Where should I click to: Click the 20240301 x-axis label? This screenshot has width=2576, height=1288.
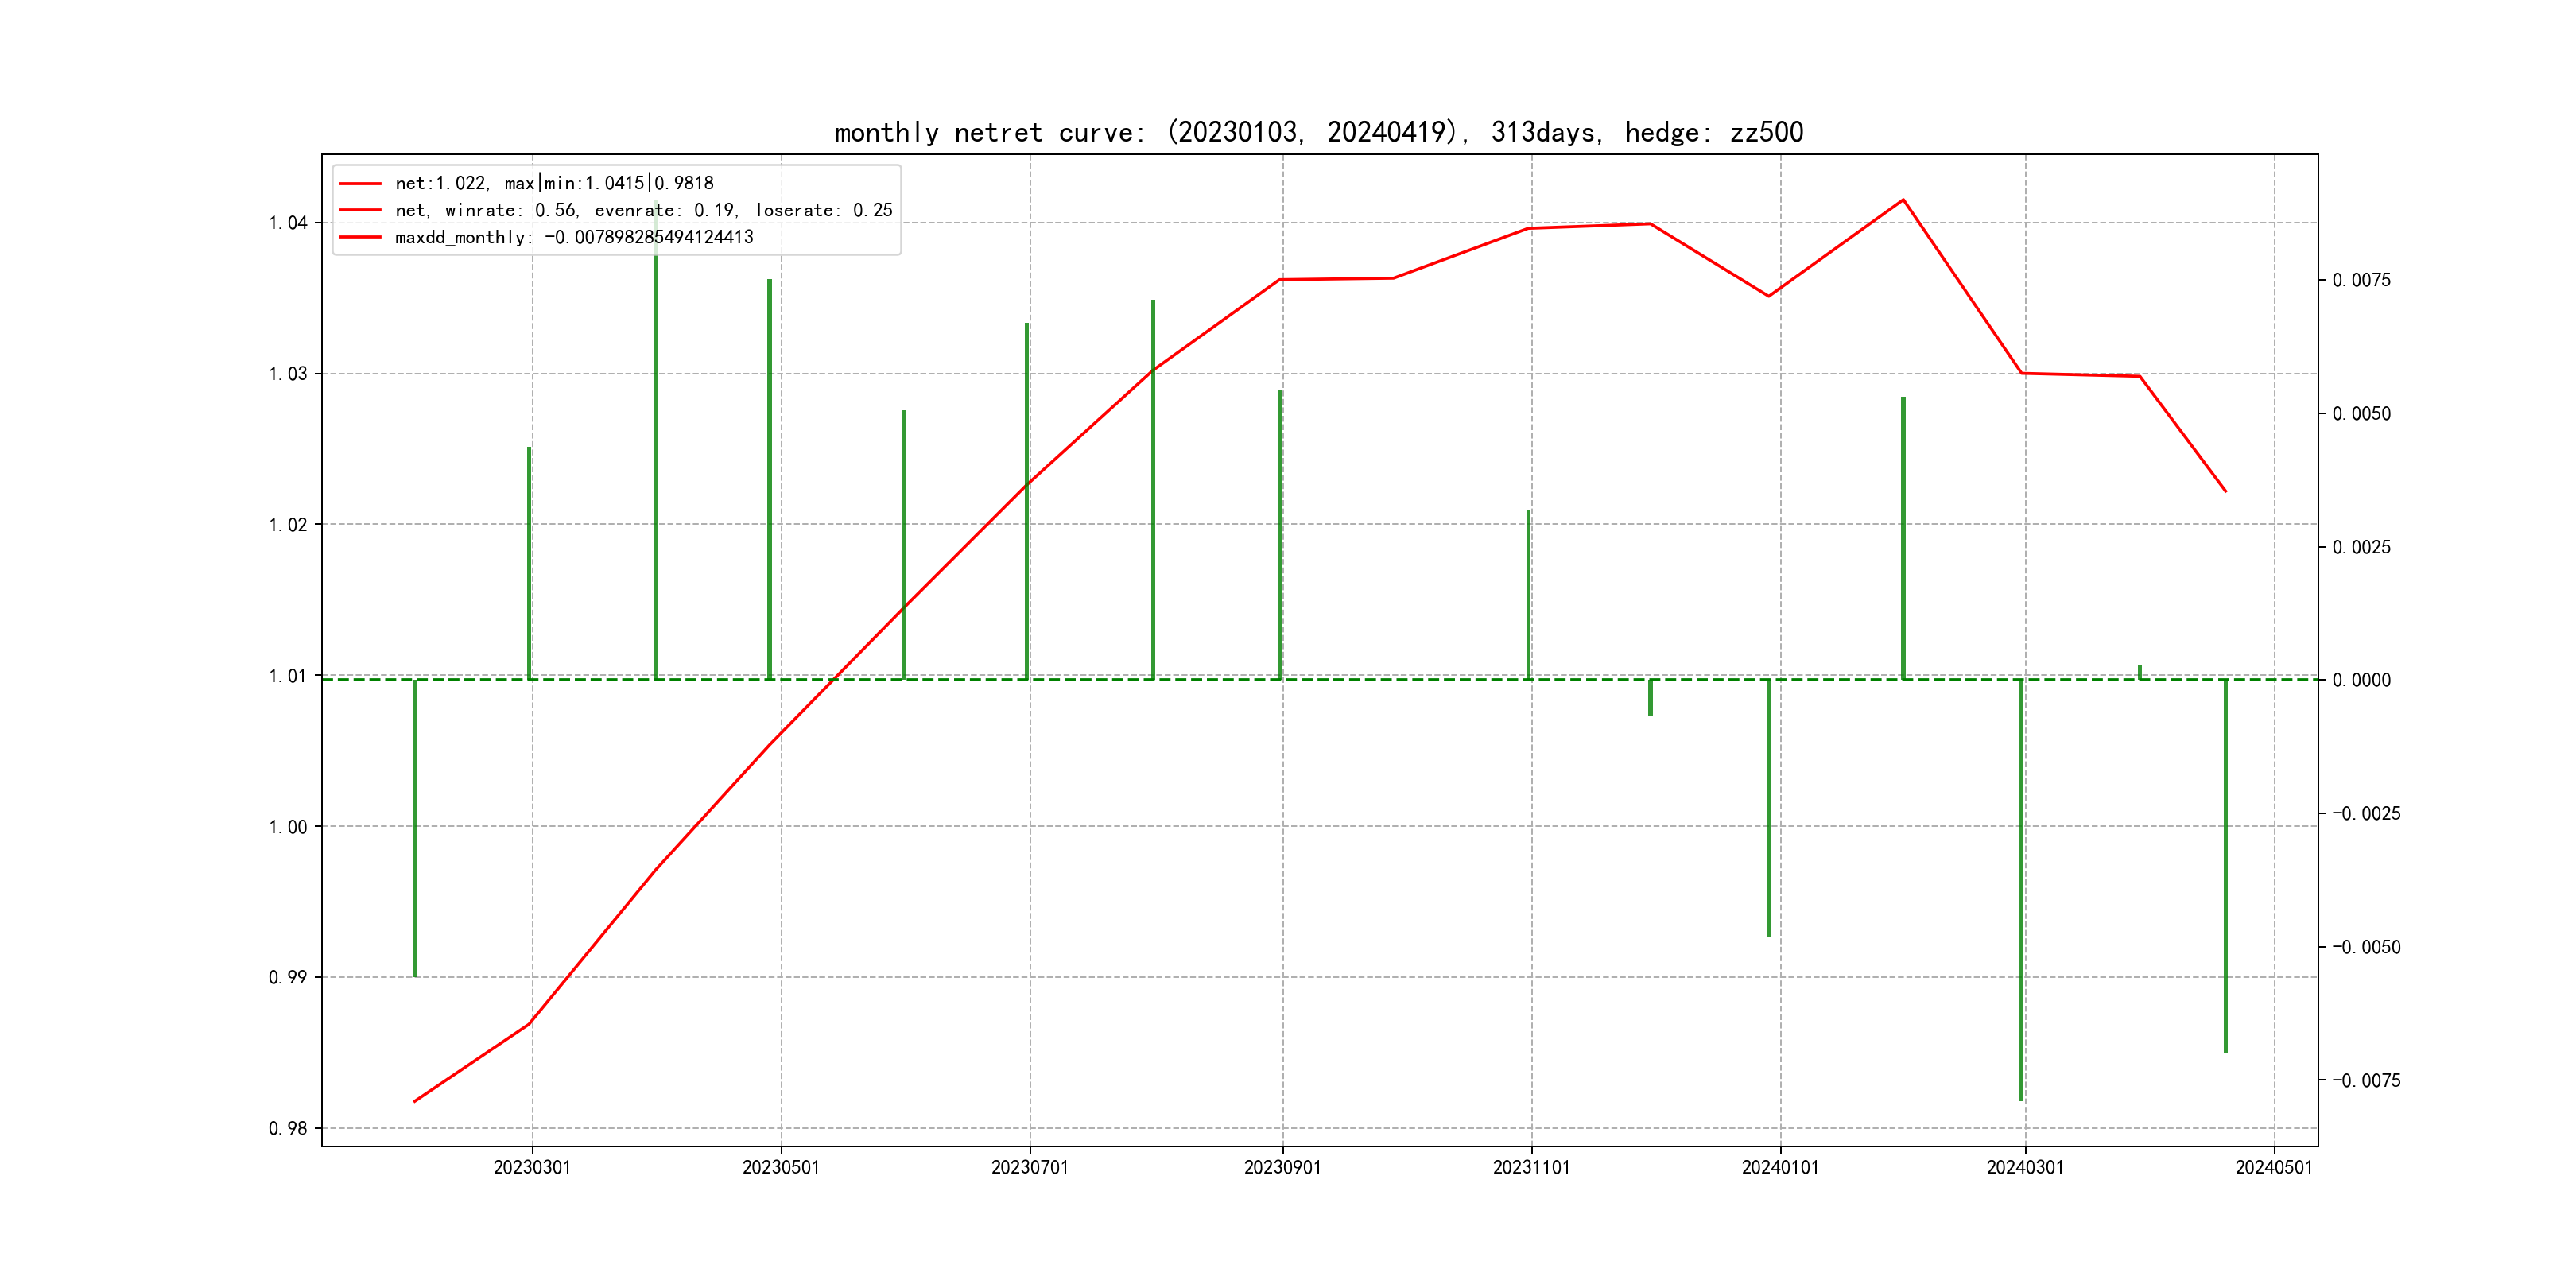tap(2025, 1167)
